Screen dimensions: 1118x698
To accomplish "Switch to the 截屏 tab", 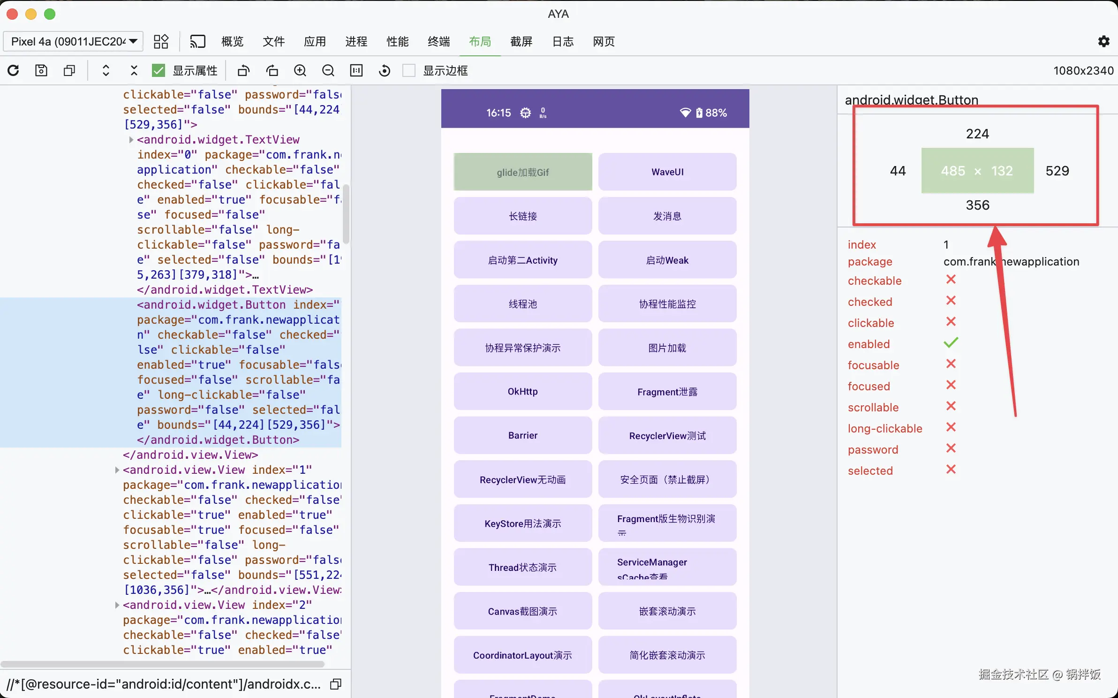I will pos(521,42).
